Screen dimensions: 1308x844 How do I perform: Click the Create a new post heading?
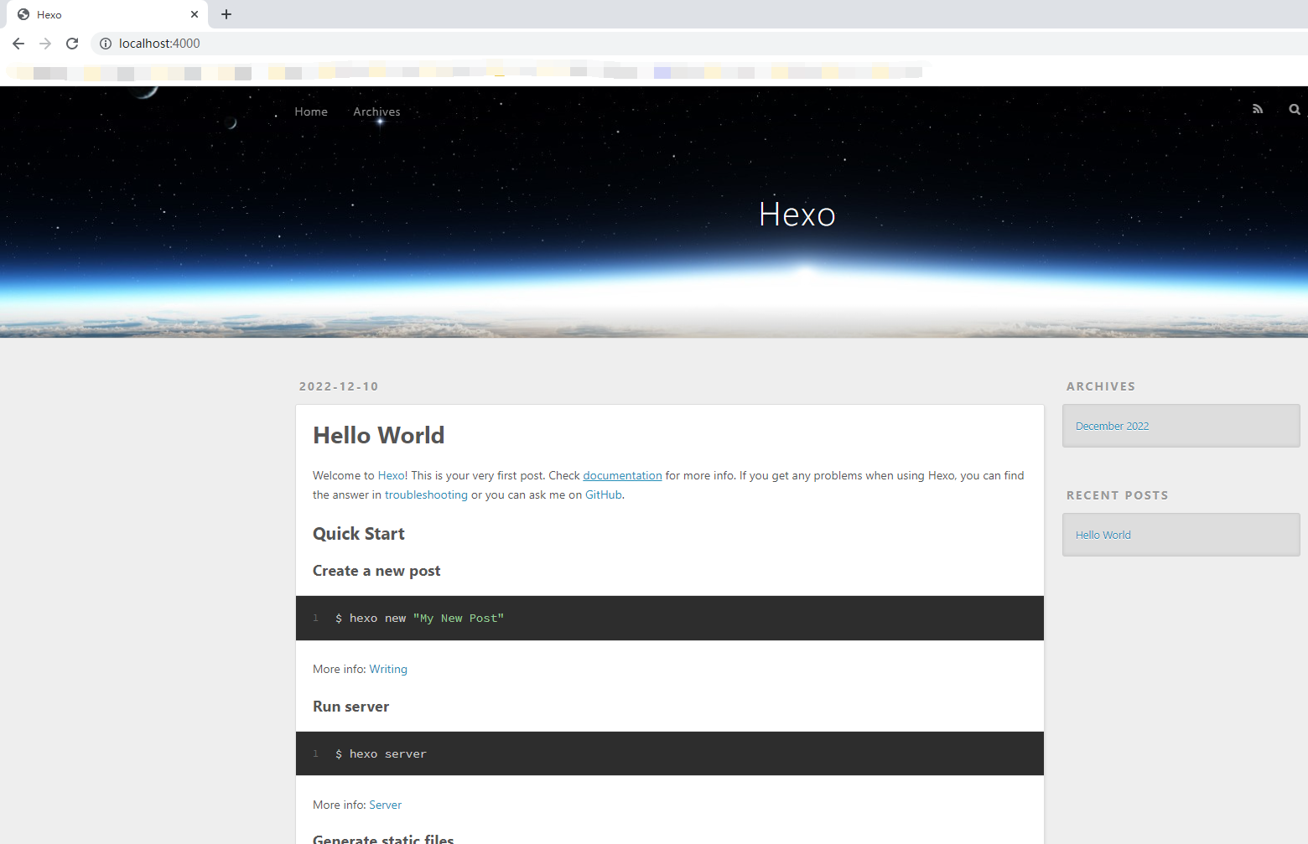click(376, 571)
